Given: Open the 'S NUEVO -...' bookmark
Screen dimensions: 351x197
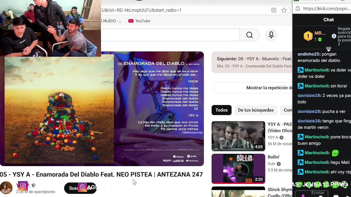Looking at the screenshot, I should [x=111, y=21].
